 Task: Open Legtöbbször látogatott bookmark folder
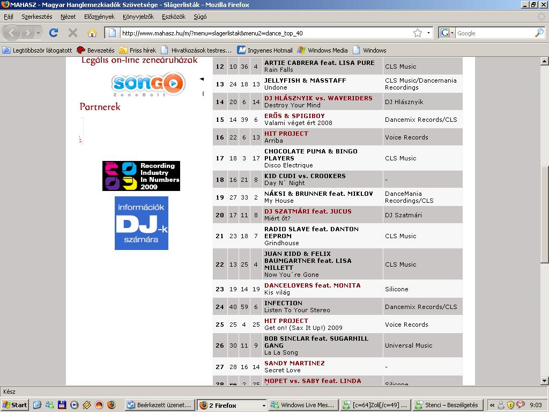coord(38,50)
